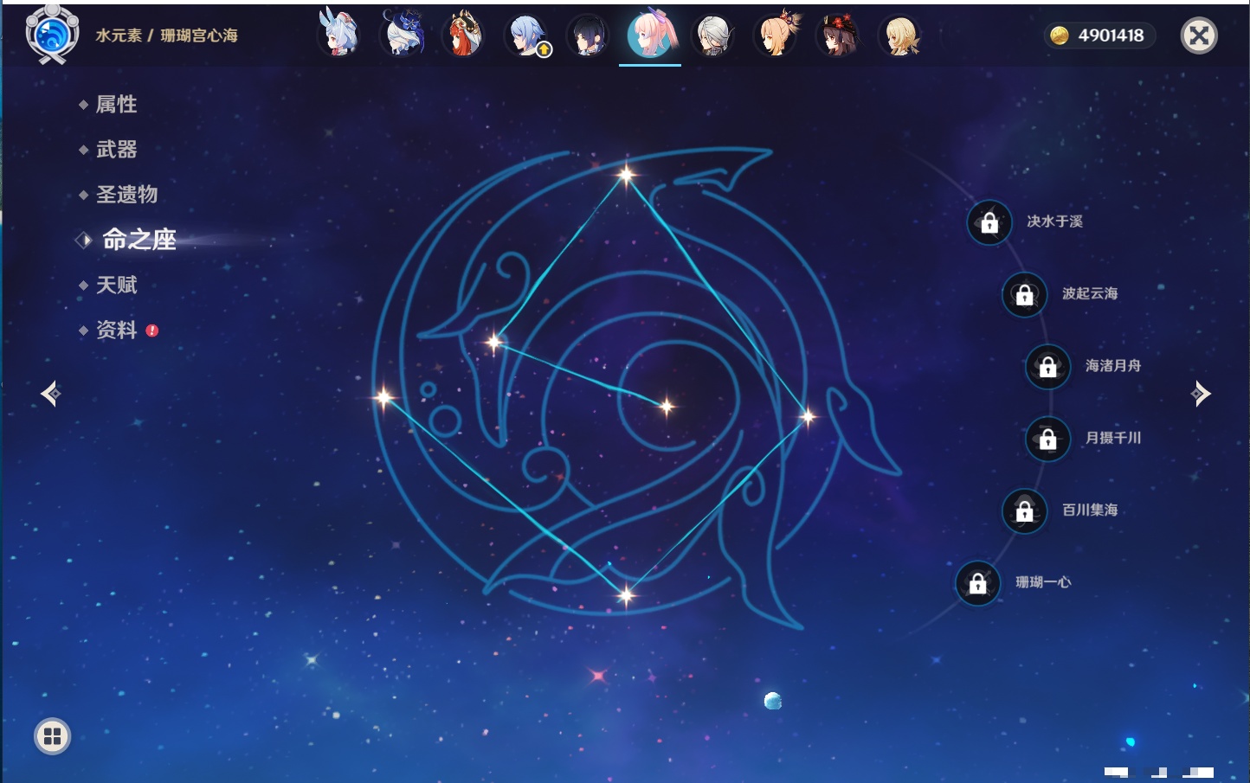Click the lock icon for 珊瑚一心
This screenshot has width=1250, height=783.
coord(977,583)
